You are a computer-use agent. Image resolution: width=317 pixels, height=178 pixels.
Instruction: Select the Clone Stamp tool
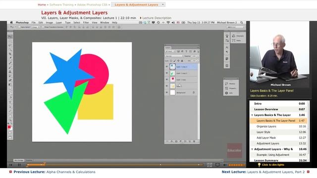10,72
